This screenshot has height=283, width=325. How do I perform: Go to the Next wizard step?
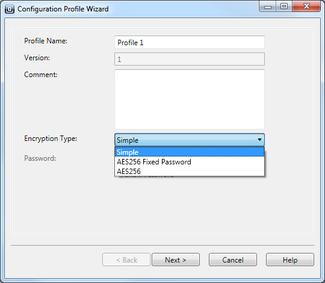176,260
